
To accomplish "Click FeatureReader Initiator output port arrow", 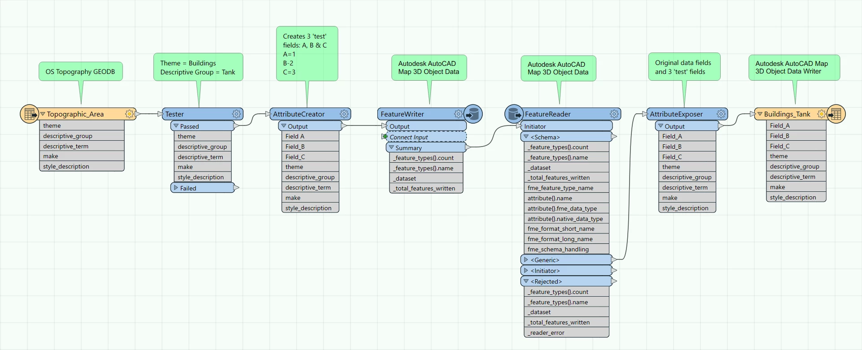I will point(614,270).
